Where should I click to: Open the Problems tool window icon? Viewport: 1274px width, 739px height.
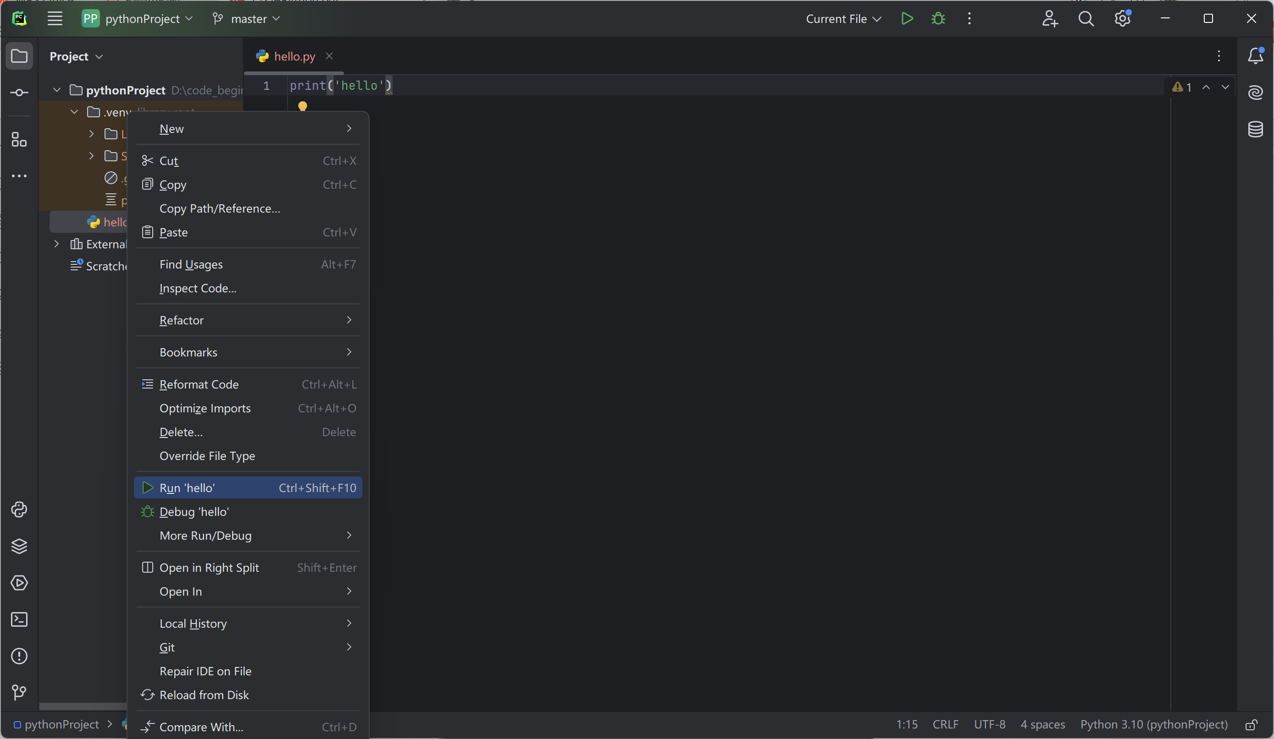(19, 656)
